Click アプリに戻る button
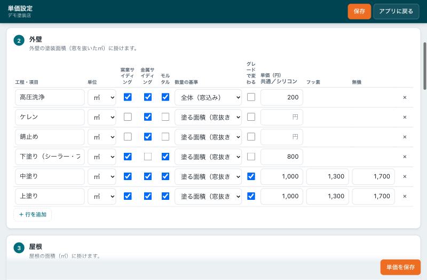 click(x=396, y=11)
